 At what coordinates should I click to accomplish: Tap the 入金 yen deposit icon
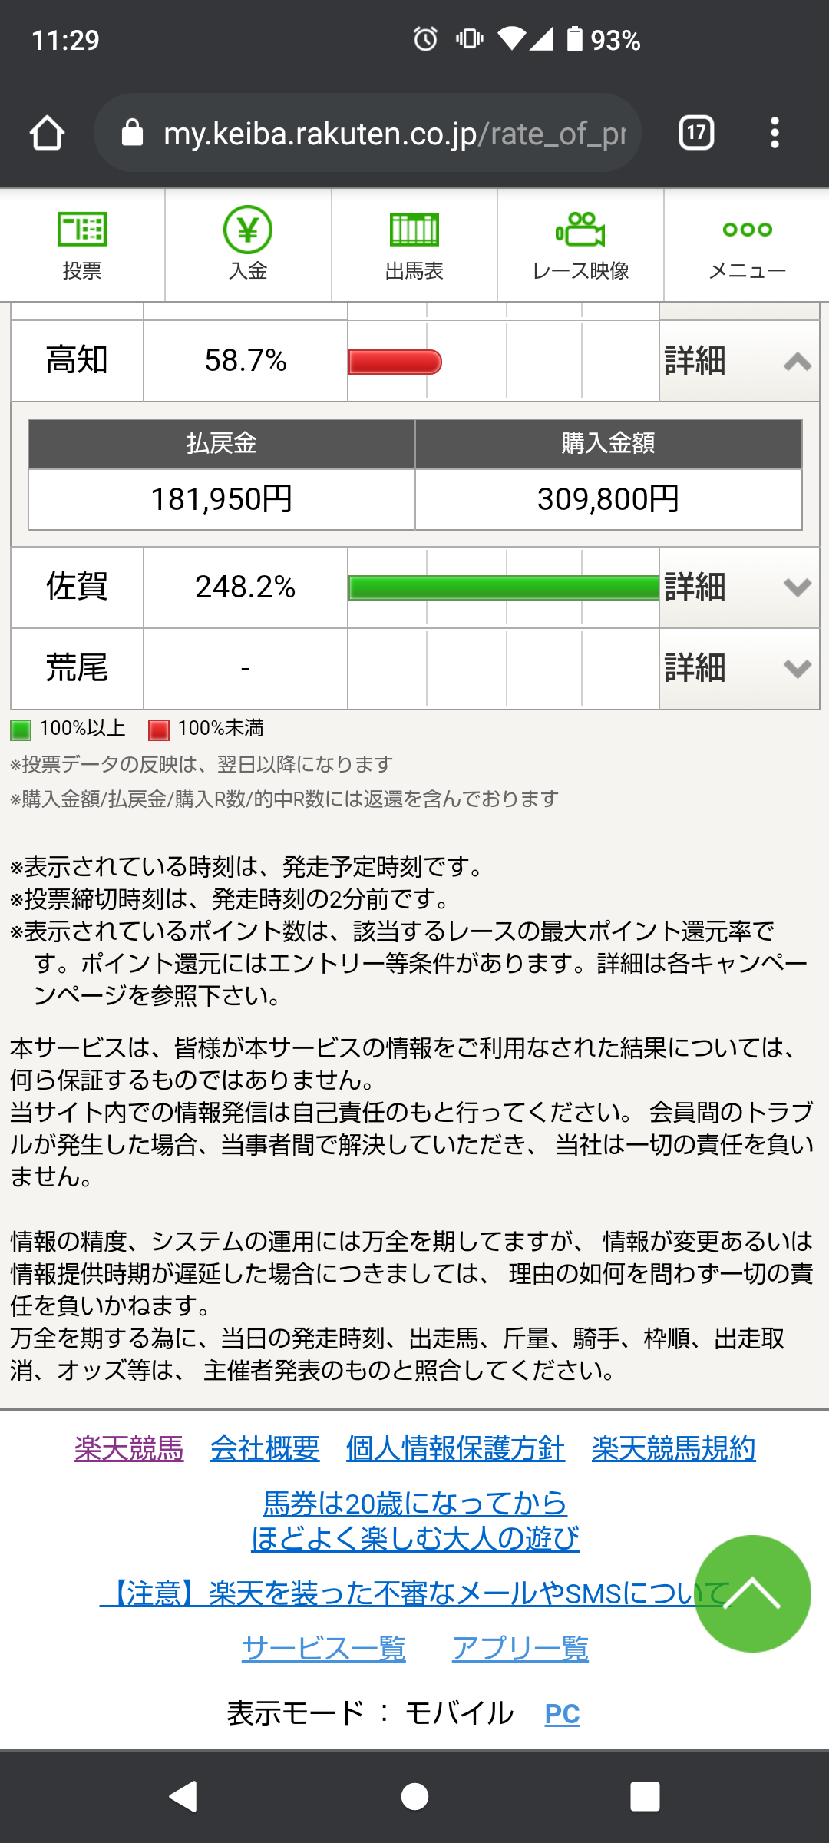[x=248, y=230]
